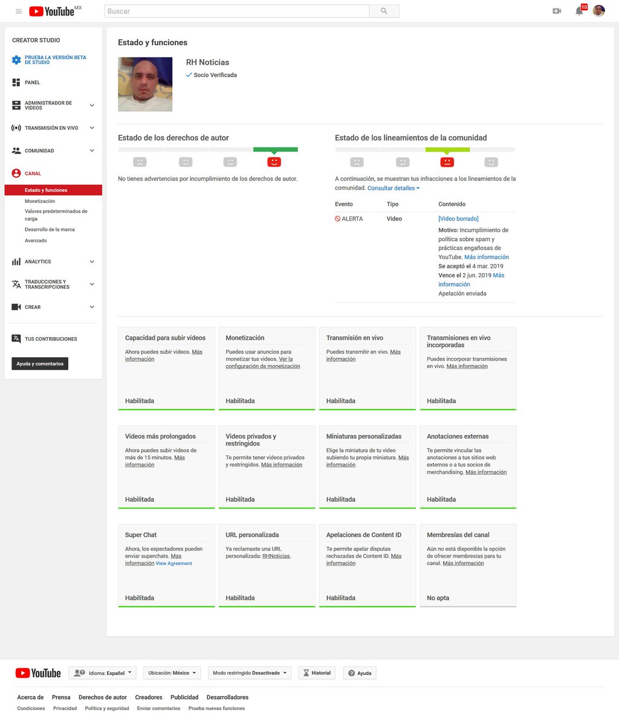Click the Panel dashboard icon

click(x=16, y=82)
